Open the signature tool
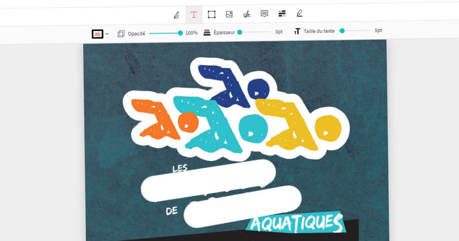This screenshot has width=459, height=241. pyautogui.click(x=247, y=14)
